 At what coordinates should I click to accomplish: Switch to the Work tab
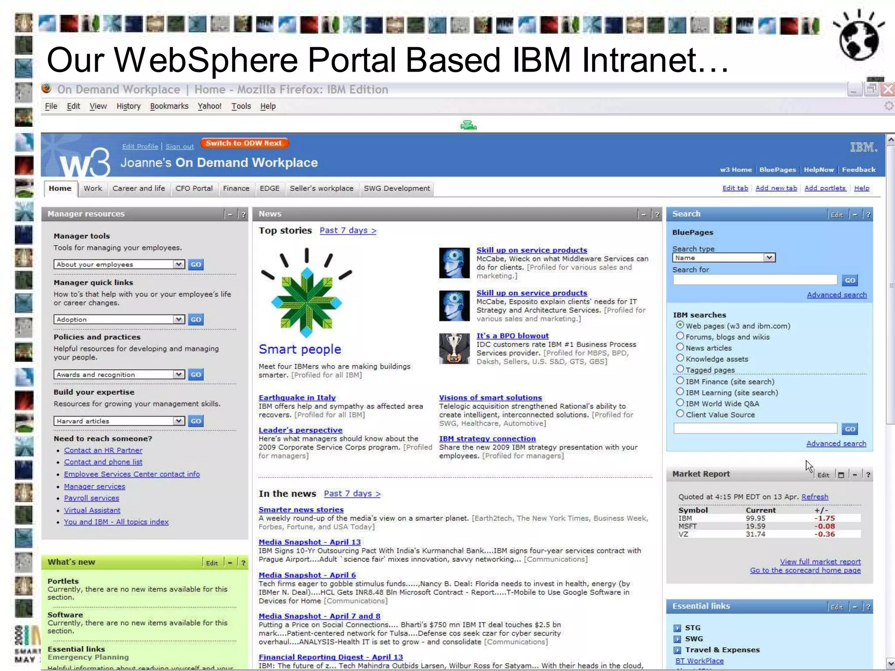click(x=93, y=189)
